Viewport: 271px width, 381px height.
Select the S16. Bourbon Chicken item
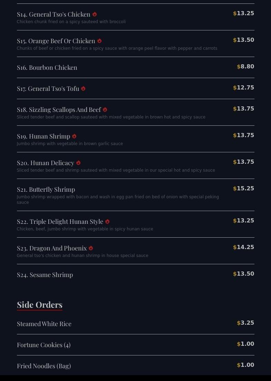[47, 68]
